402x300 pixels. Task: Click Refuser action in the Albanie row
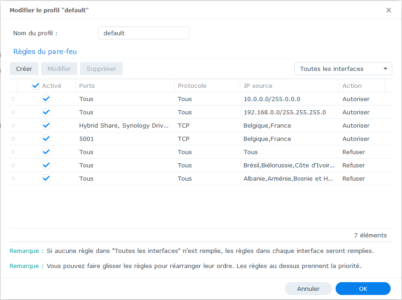pyautogui.click(x=353, y=179)
